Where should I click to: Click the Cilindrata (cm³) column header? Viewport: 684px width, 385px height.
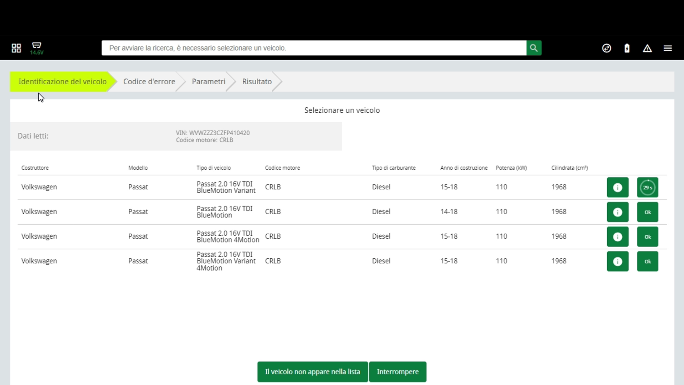pyautogui.click(x=569, y=168)
